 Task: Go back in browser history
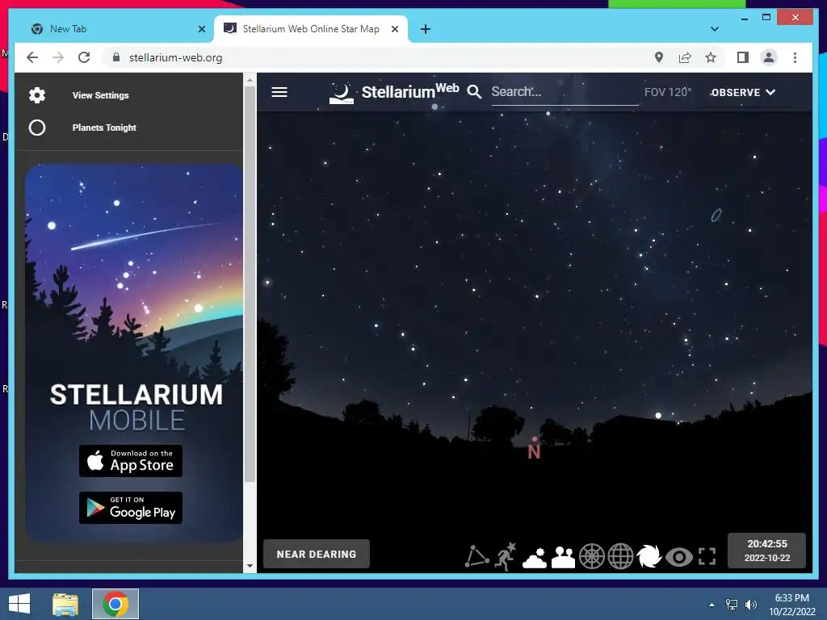(x=32, y=57)
